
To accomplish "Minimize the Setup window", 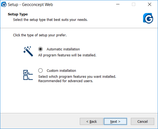I will (118, 4).
